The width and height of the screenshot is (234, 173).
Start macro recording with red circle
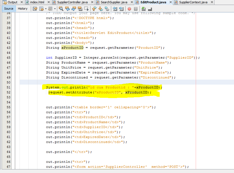click(x=129, y=9)
